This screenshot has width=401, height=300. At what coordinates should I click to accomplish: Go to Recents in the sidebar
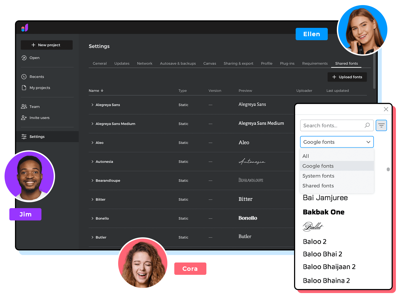coord(37,77)
